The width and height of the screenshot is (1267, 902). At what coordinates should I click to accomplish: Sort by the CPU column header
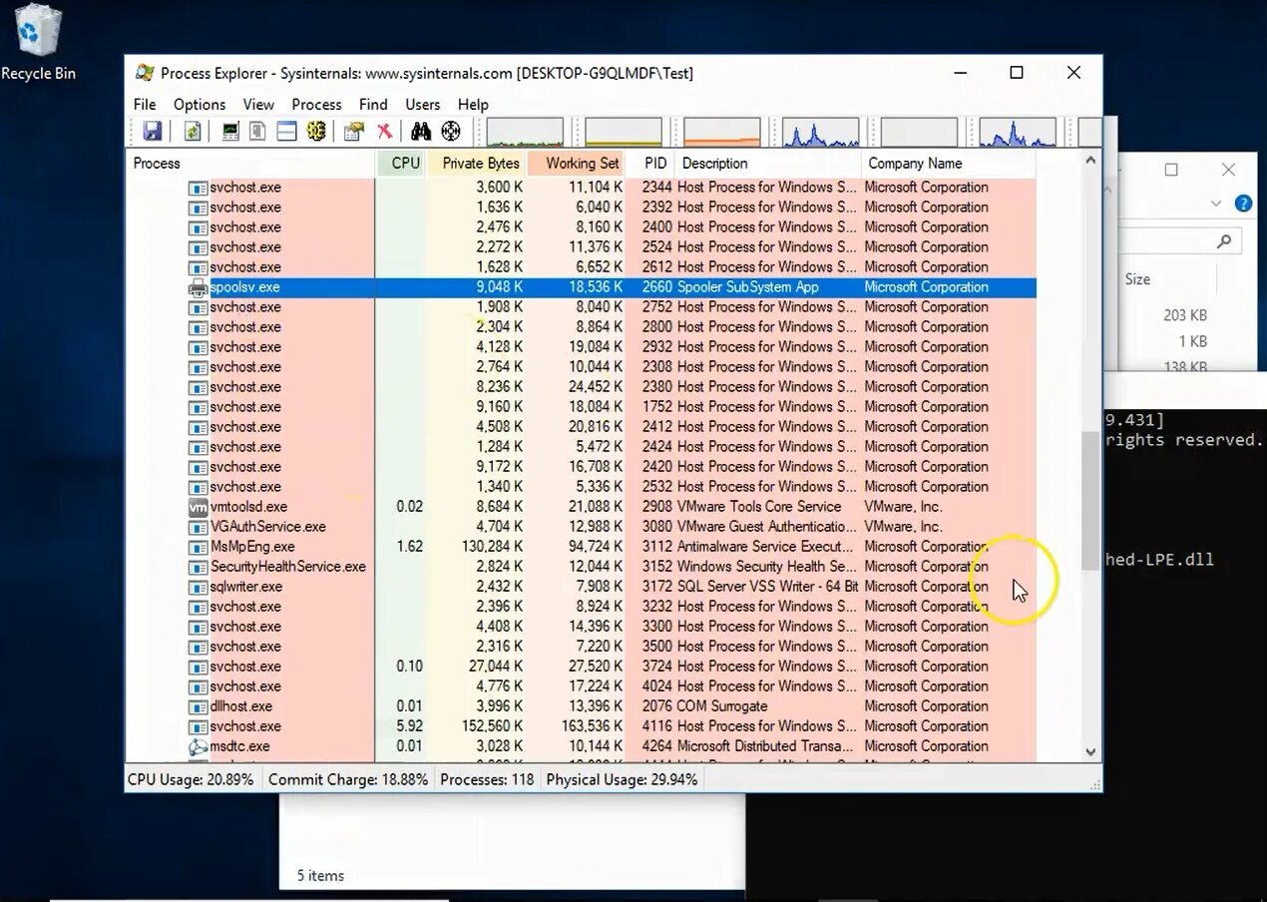pyautogui.click(x=402, y=164)
